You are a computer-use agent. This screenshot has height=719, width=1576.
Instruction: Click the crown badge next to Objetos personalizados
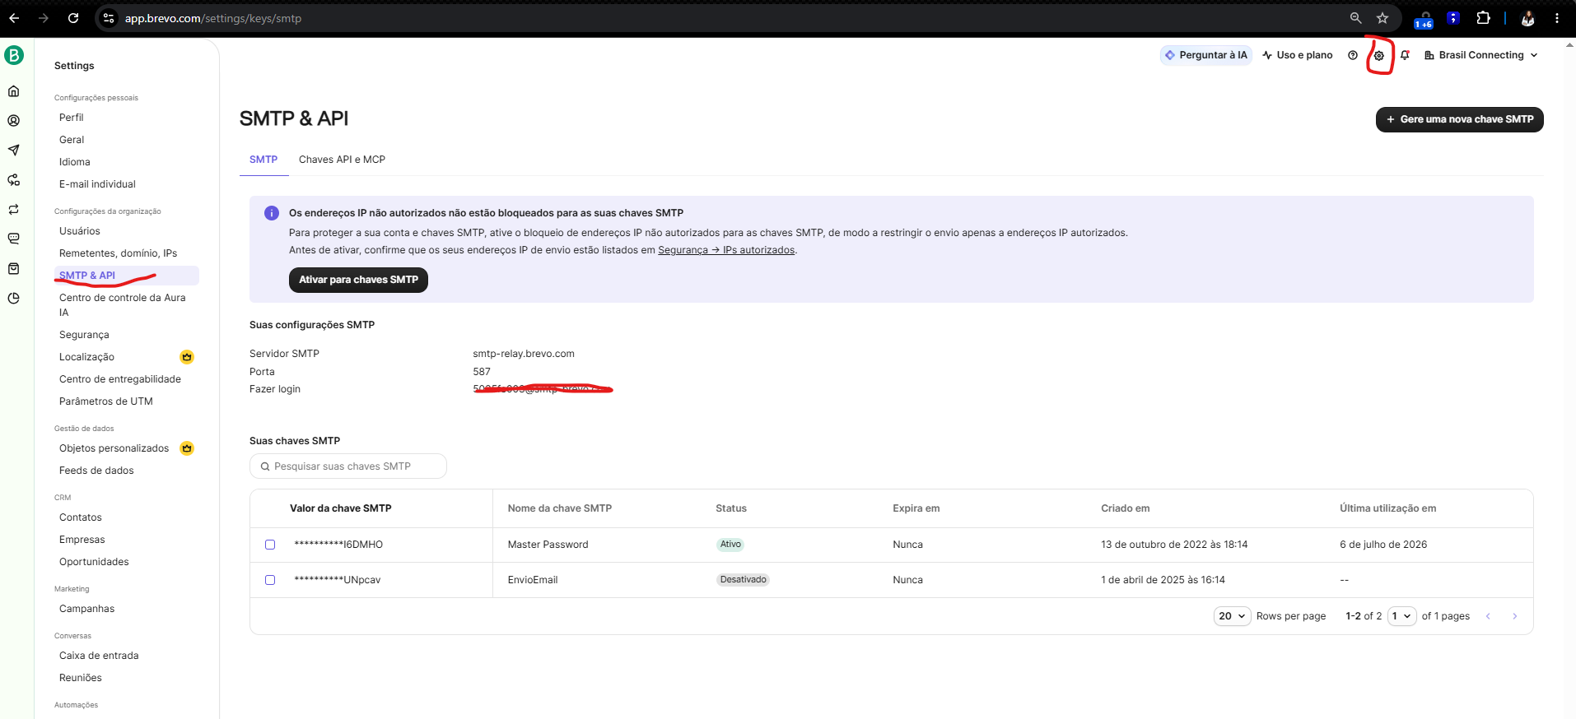pos(187,448)
